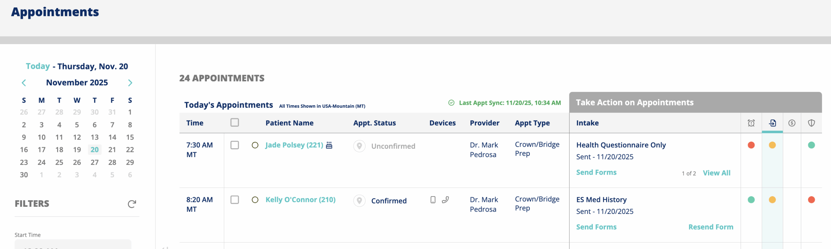Open reminders column alarm clock icon
The height and width of the screenshot is (249, 831).
point(751,123)
